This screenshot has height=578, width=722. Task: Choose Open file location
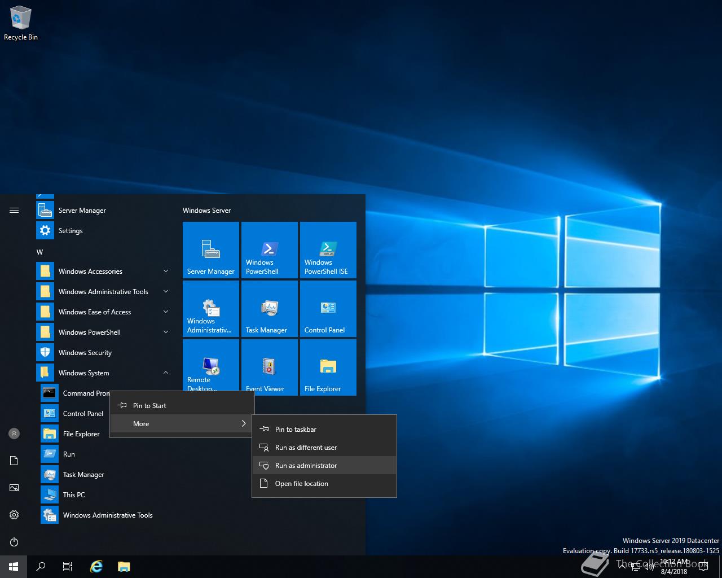click(x=324, y=483)
